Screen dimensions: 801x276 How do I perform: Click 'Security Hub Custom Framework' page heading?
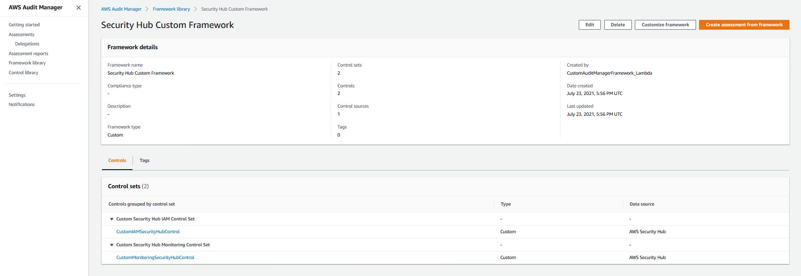coord(167,25)
